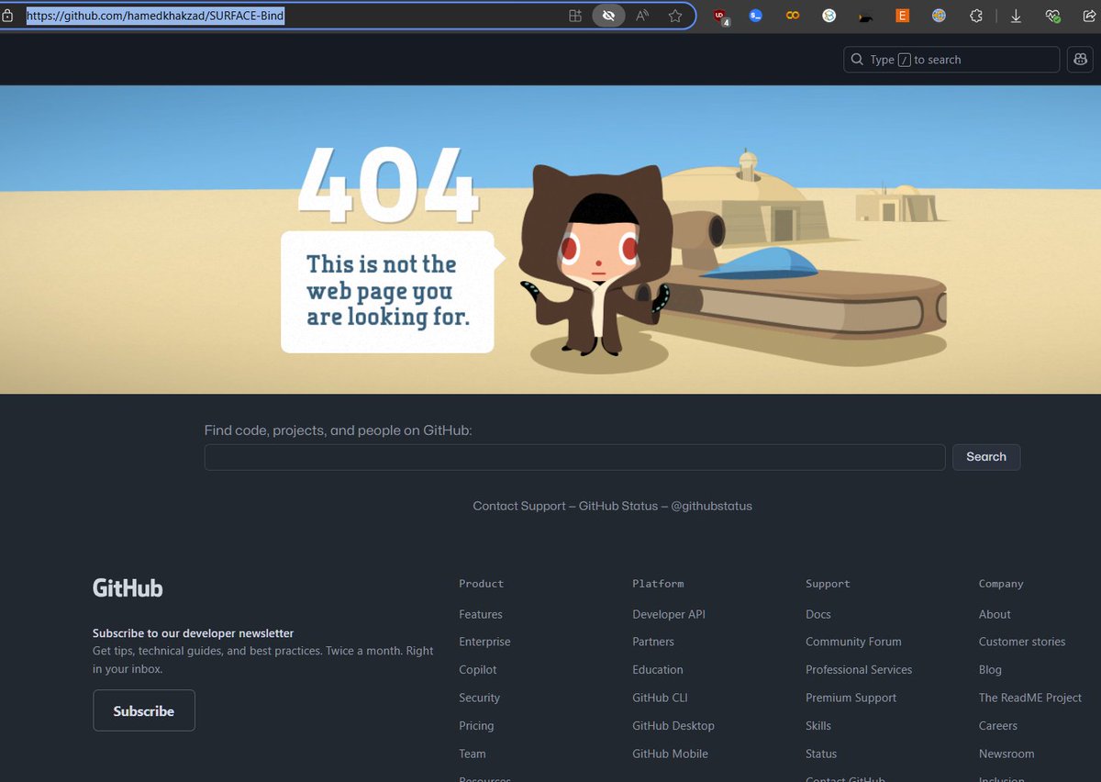
Task: Select the github.com URL in address bar
Action: pyautogui.click(x=155, y=16)
